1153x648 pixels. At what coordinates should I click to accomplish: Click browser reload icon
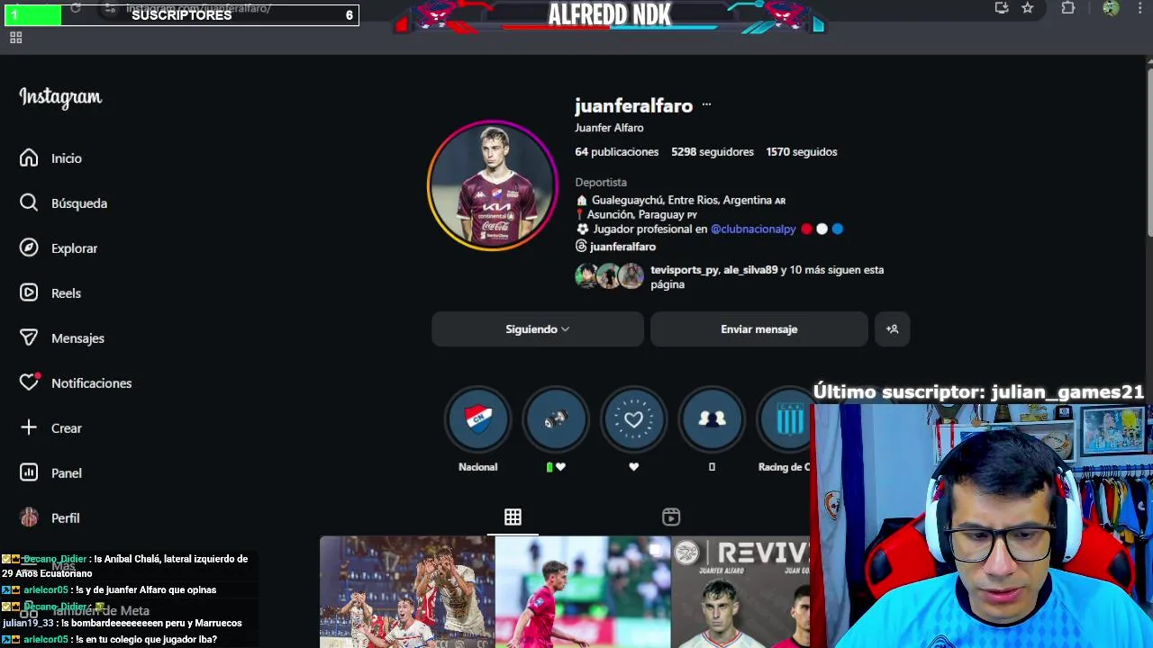[76, 8]
